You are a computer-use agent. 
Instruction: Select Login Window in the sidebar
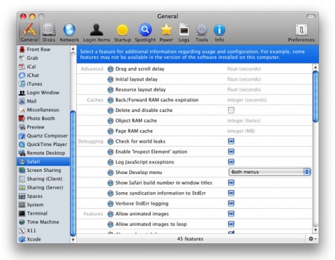click(43, 92)
